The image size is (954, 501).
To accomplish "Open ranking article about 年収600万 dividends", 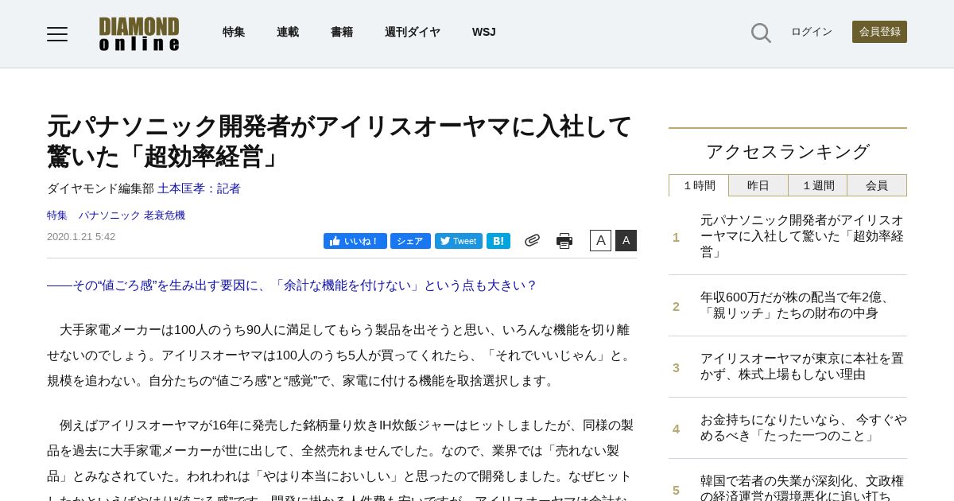I will [798, 305].
